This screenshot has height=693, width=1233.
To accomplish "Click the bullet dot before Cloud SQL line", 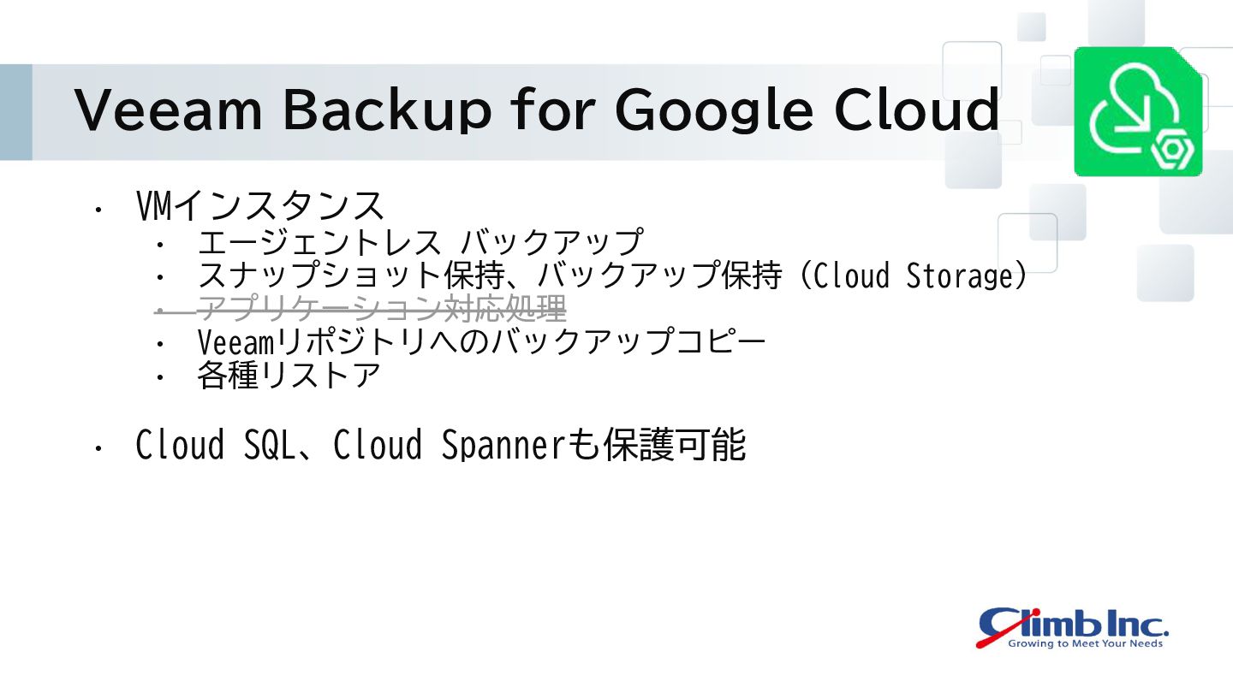I will 99,447.
